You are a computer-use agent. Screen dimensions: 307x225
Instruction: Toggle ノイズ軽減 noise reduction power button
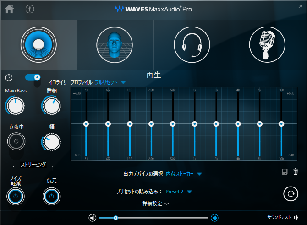16,196
